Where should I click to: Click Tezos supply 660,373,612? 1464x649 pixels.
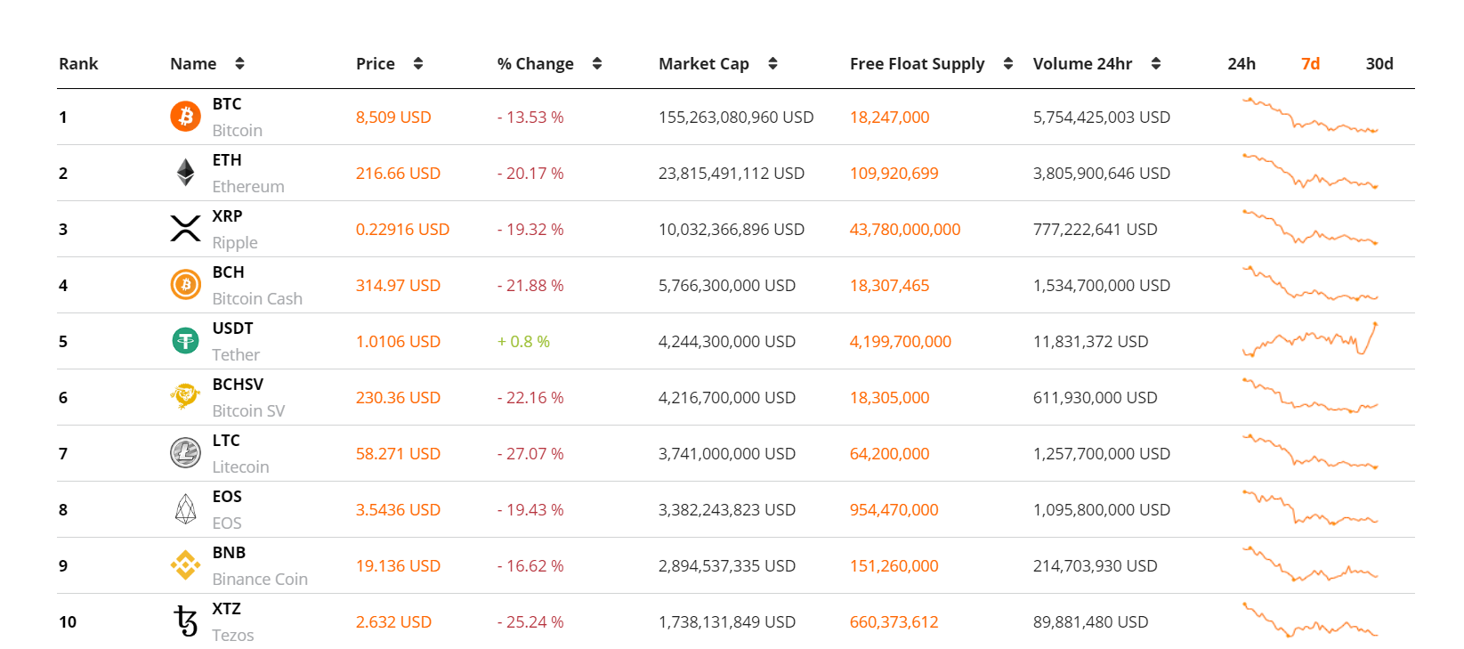point(894,621)
